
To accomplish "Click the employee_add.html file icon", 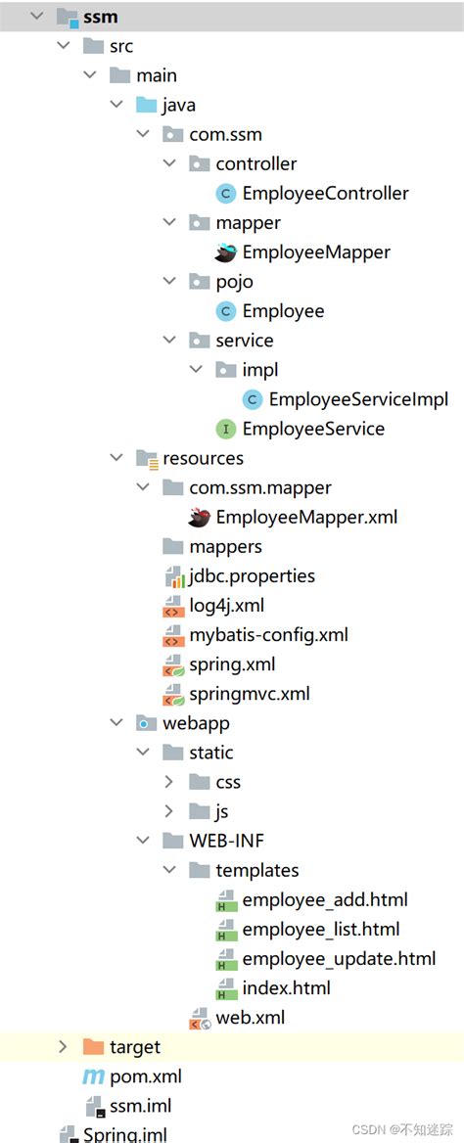I will point(226,900).
